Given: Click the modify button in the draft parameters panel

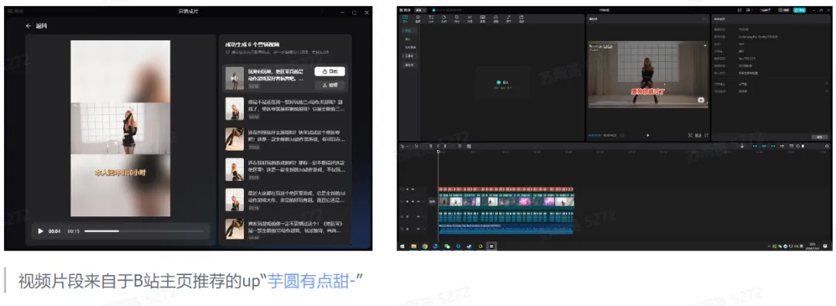Looking at the screenshot, I should (820, 137).
